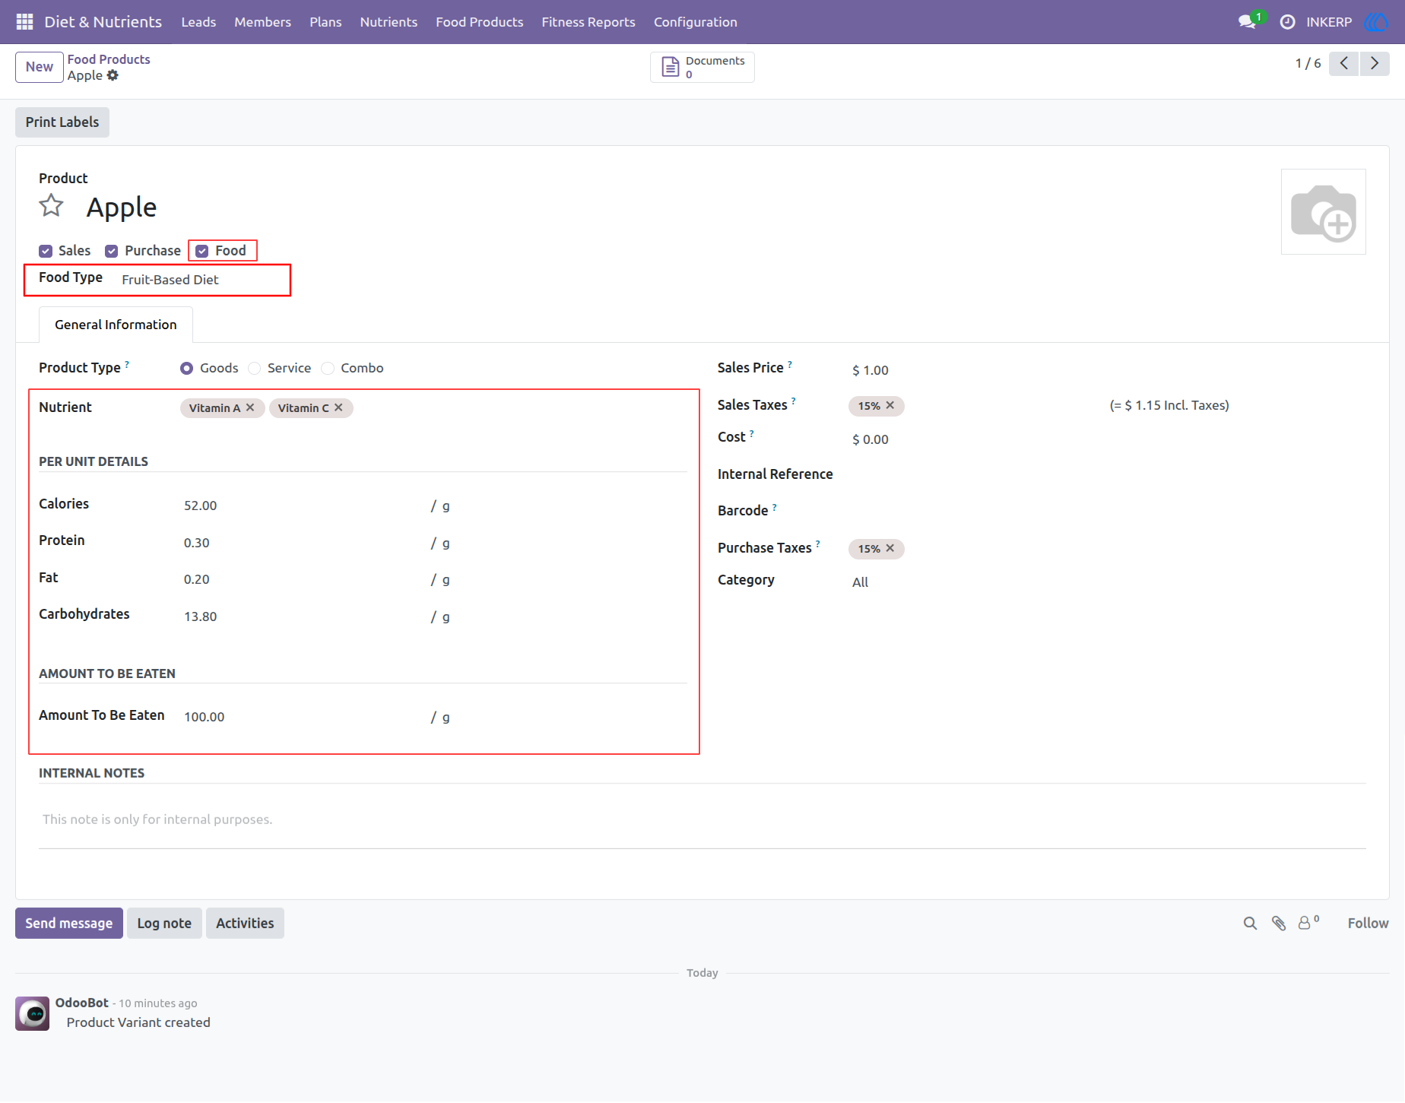Screen dimensions: 1405x1103
Task: Select the Service product type
Action: pyautogui.click(x=255, y=368)
